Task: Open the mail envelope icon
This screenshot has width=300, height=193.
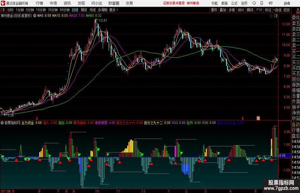Action: coord(270,3)
